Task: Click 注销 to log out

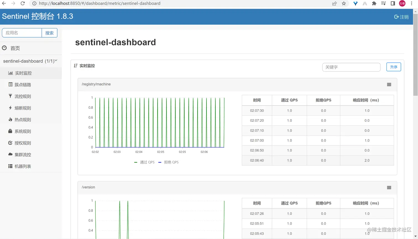Action: coord(404,17)
